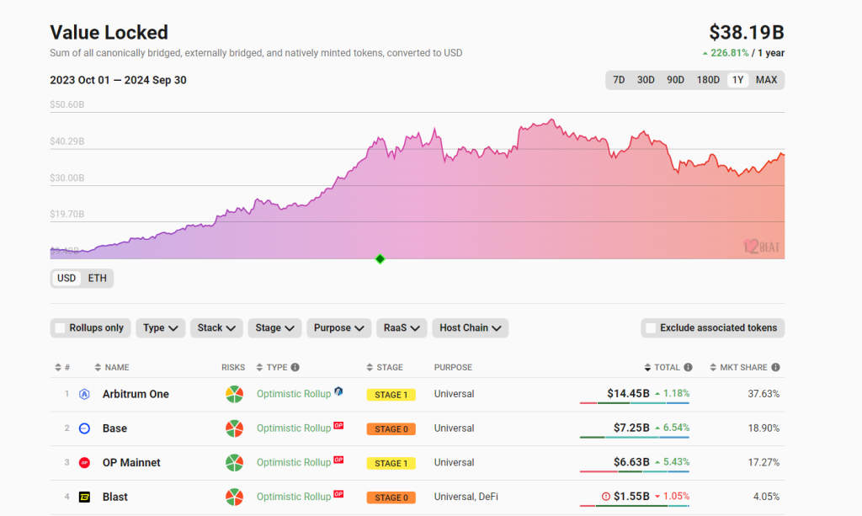Click the token breakdown bar under Base total
This screenshot has height=516, width=862.
(x=634, y=438)
